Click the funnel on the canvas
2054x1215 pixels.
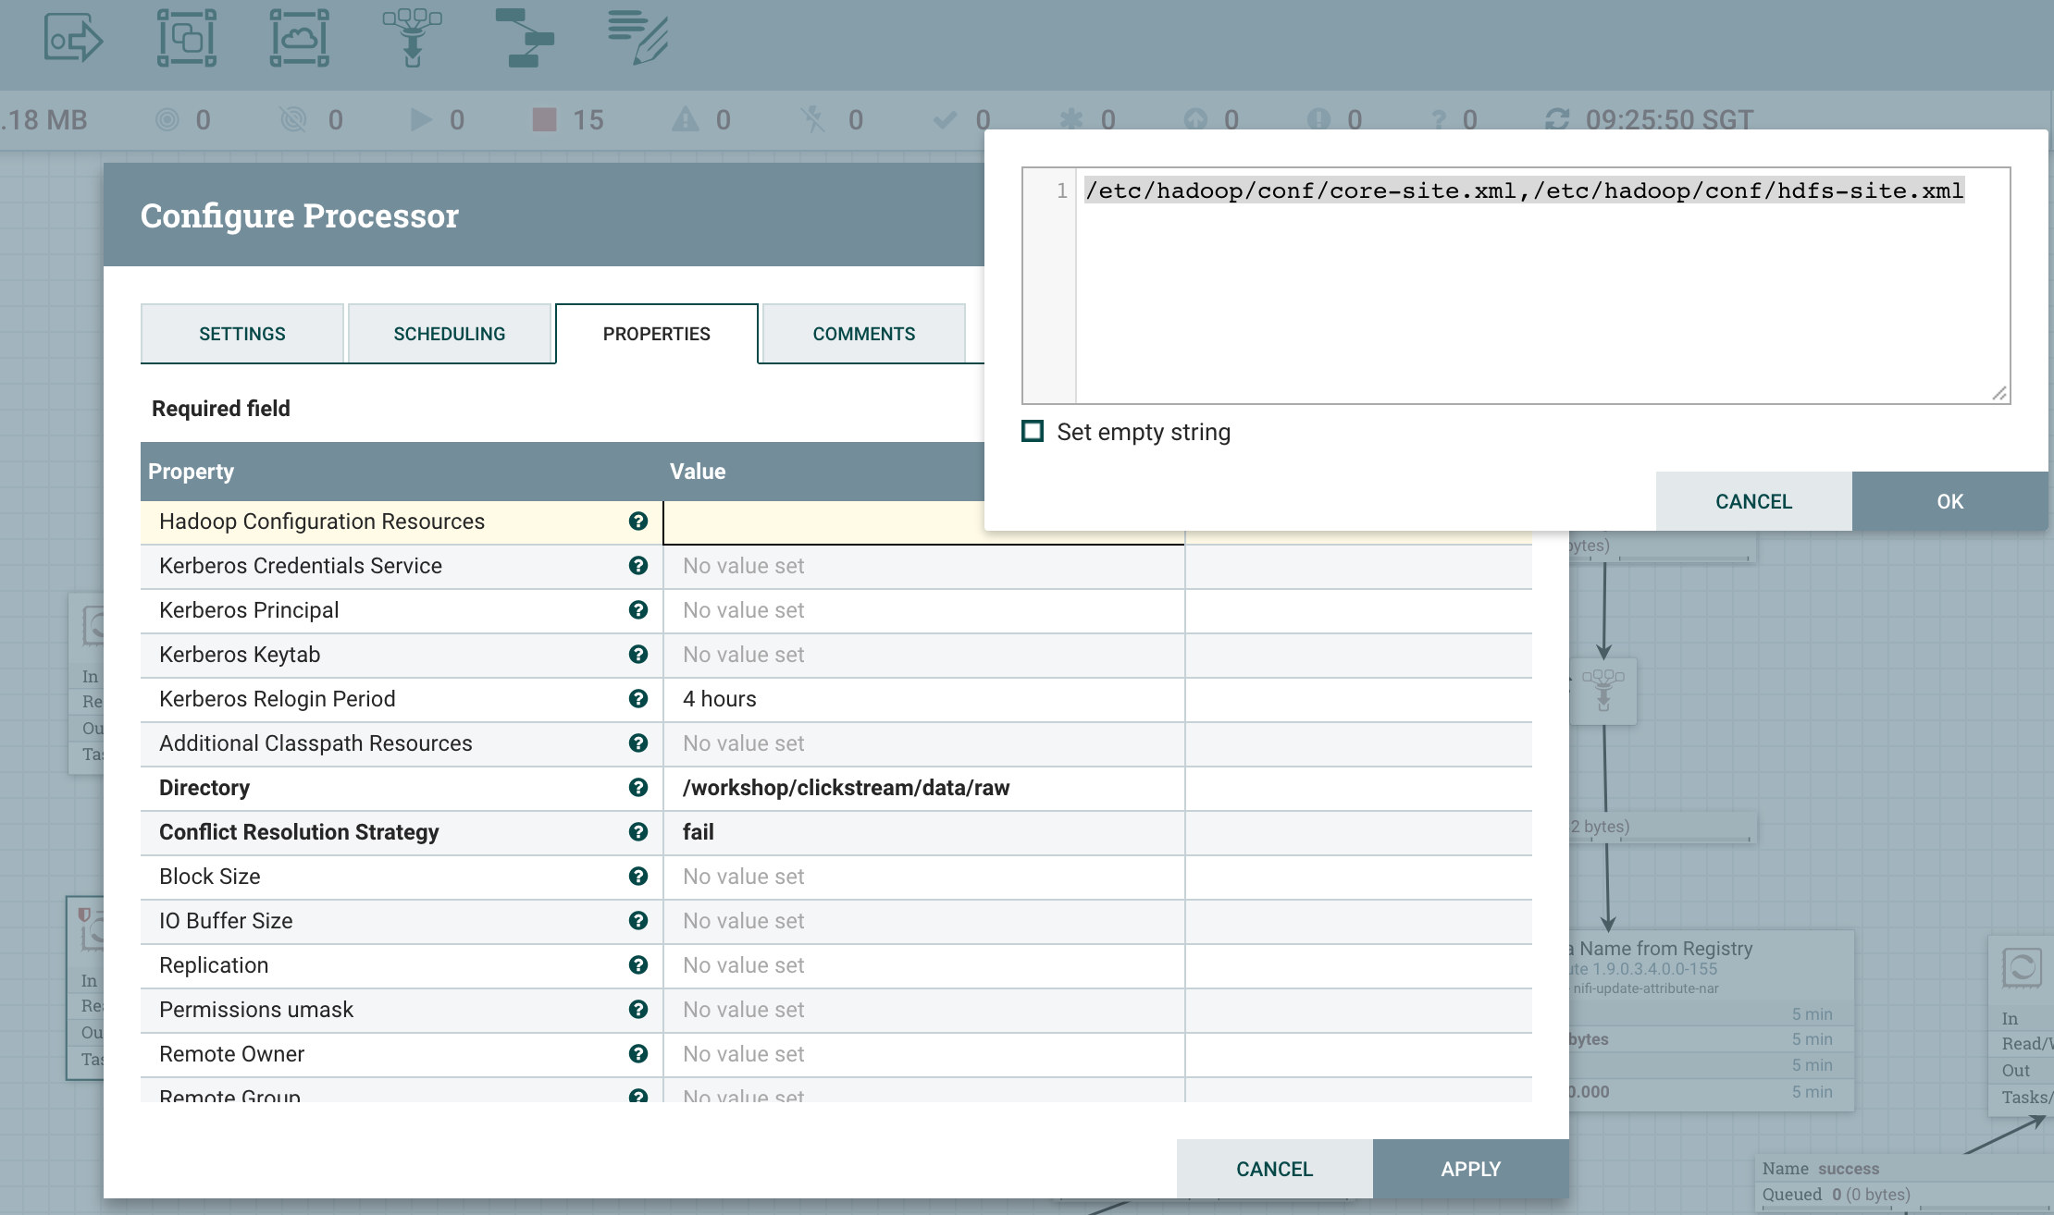(x=1603, y=691)
